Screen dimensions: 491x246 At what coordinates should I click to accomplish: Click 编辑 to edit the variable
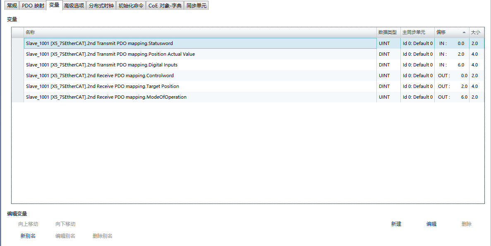[x=431, y=224]
